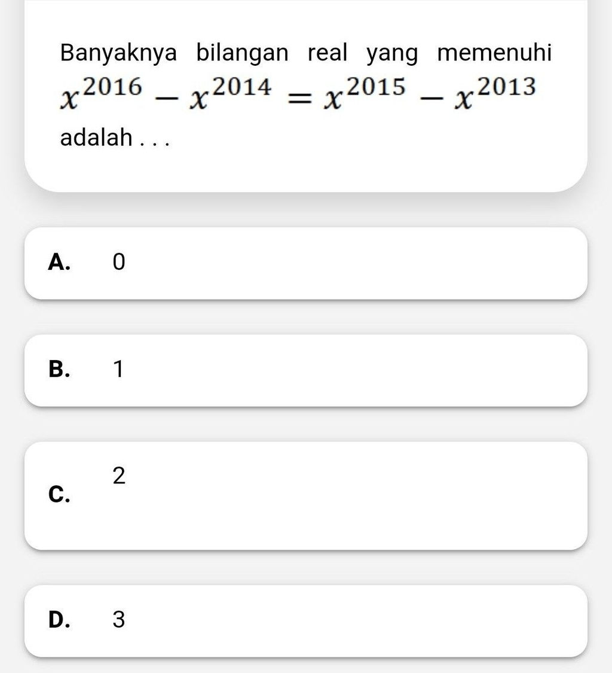
Task: Tap the bold letter C label
Action: 59,494
